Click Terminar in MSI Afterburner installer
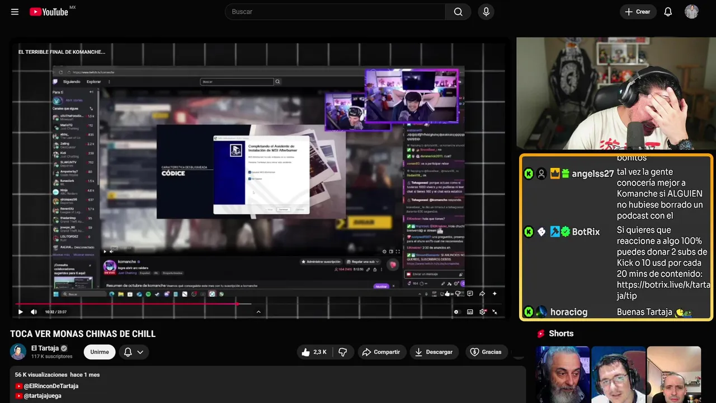Image resolution: width=716 pixels, height=403 pixels. [283, 209]
